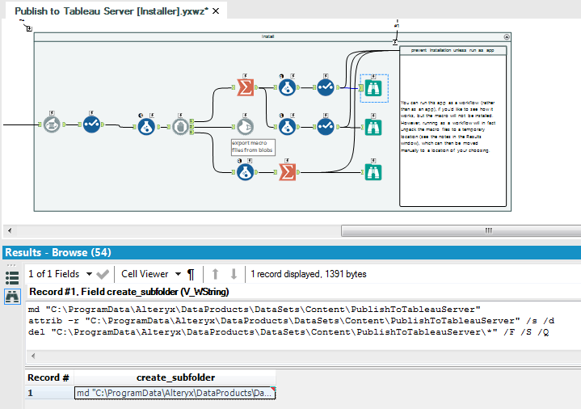Select the top-row Formula tool
Screen dimensions: 581x409
tap(287, 87)
